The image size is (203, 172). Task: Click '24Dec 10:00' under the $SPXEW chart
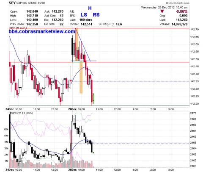click(14, 170)
